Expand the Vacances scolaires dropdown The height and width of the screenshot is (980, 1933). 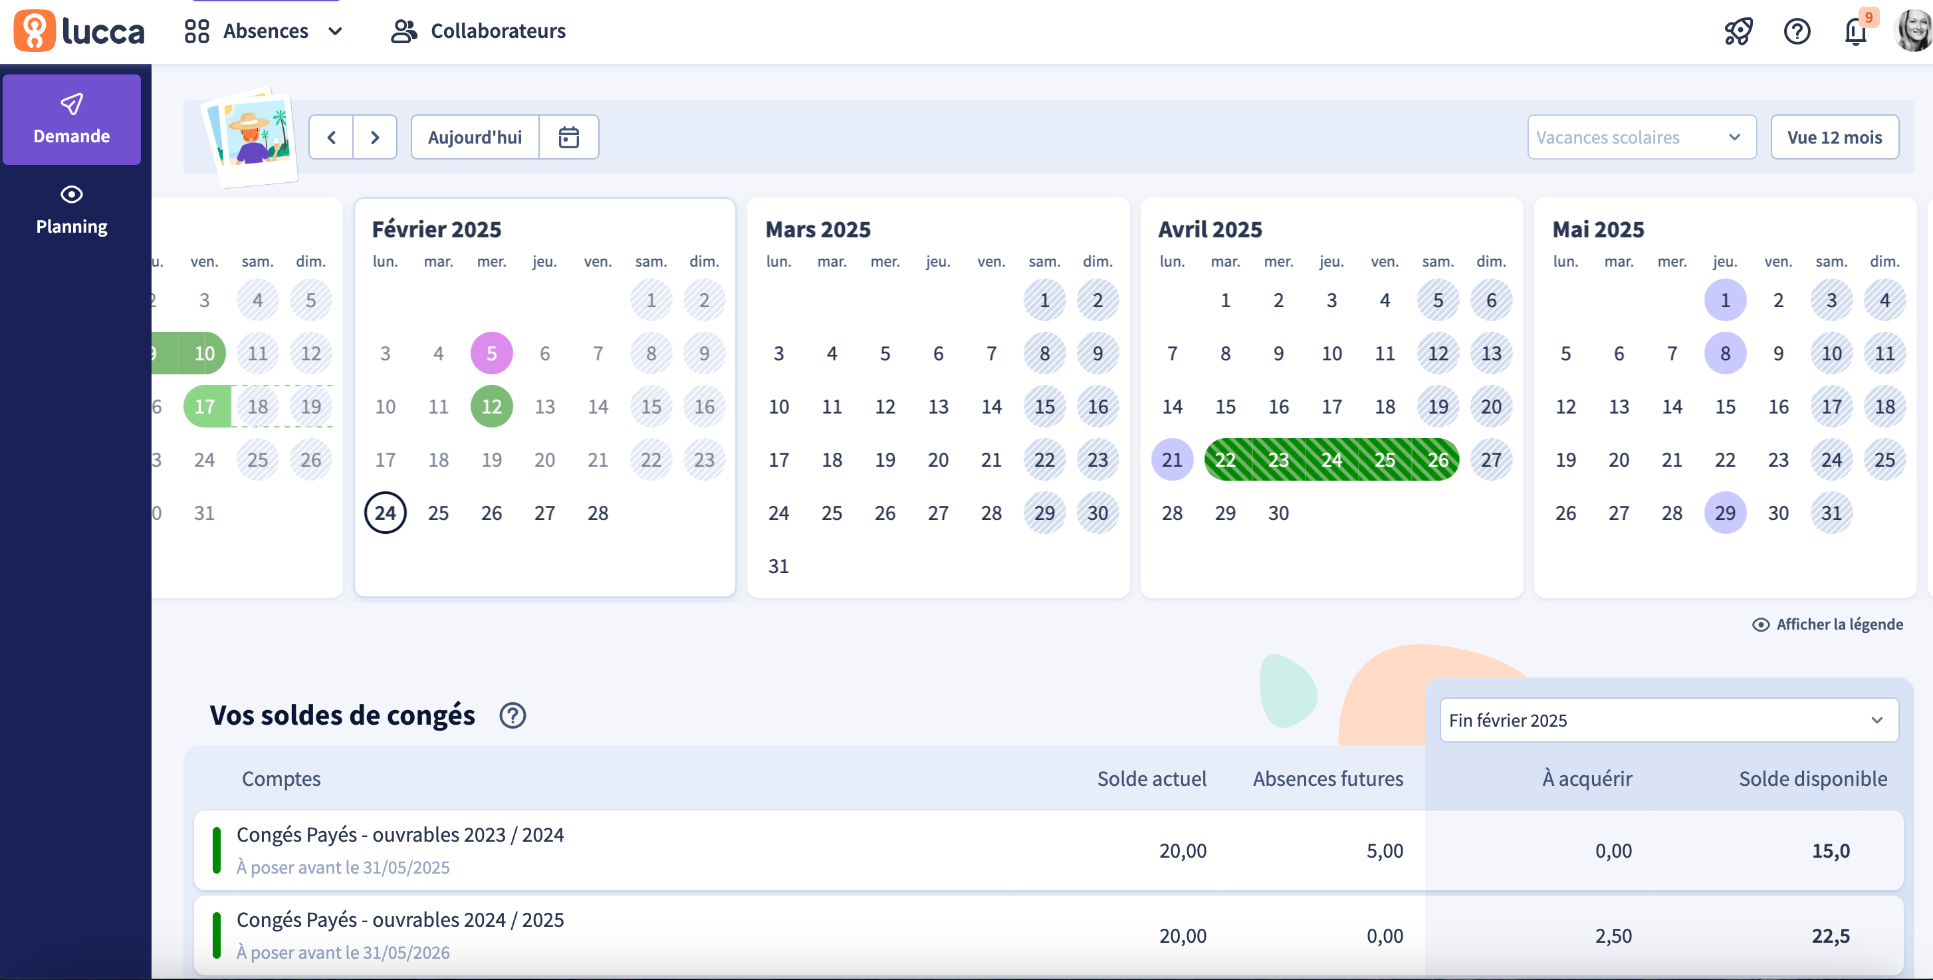1641,138
